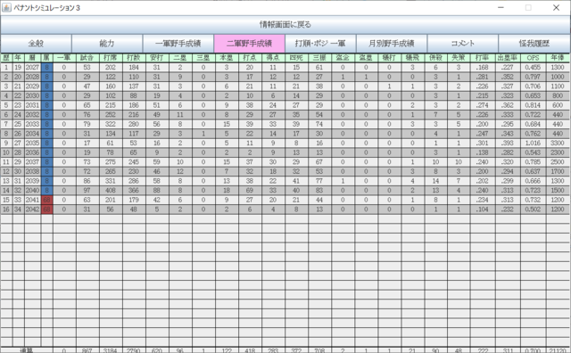The image size is (571, 353).
Task: Click the Java app icon in title bar
Action: (6, 8)
